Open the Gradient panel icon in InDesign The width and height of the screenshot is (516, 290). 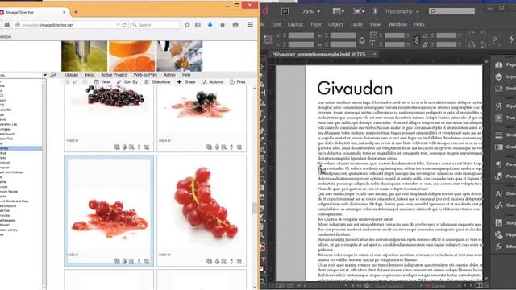pos(499,147)
